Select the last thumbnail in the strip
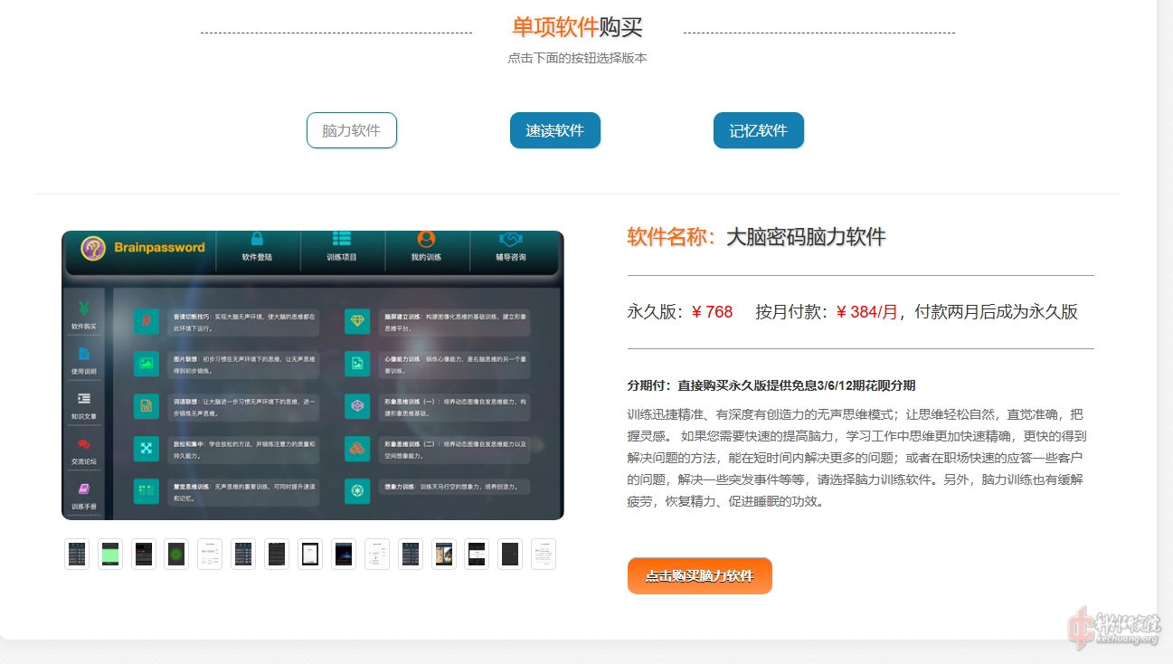Viewport: 1173px width, 664px height. click(x=544, y=554)
